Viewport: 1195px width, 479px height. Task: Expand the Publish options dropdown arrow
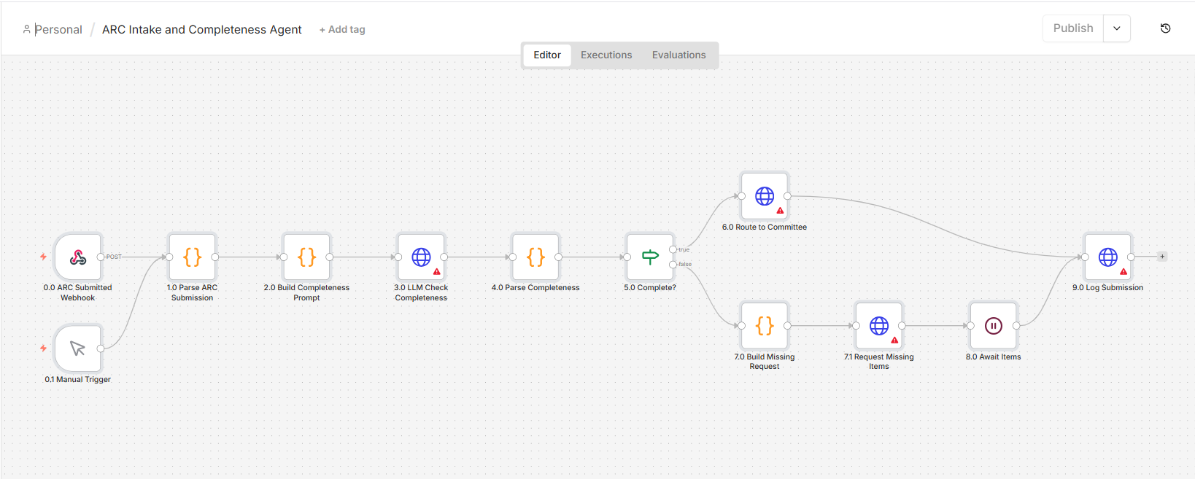point(1117,28)
